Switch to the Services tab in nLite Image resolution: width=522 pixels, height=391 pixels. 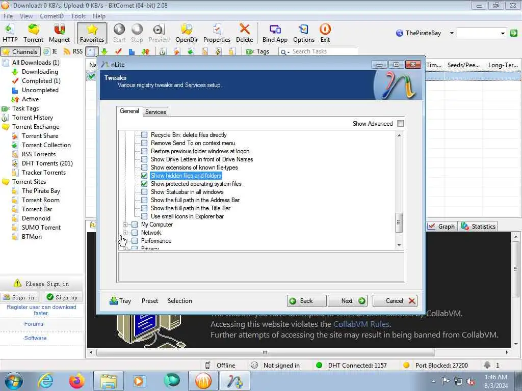[155, 111]
